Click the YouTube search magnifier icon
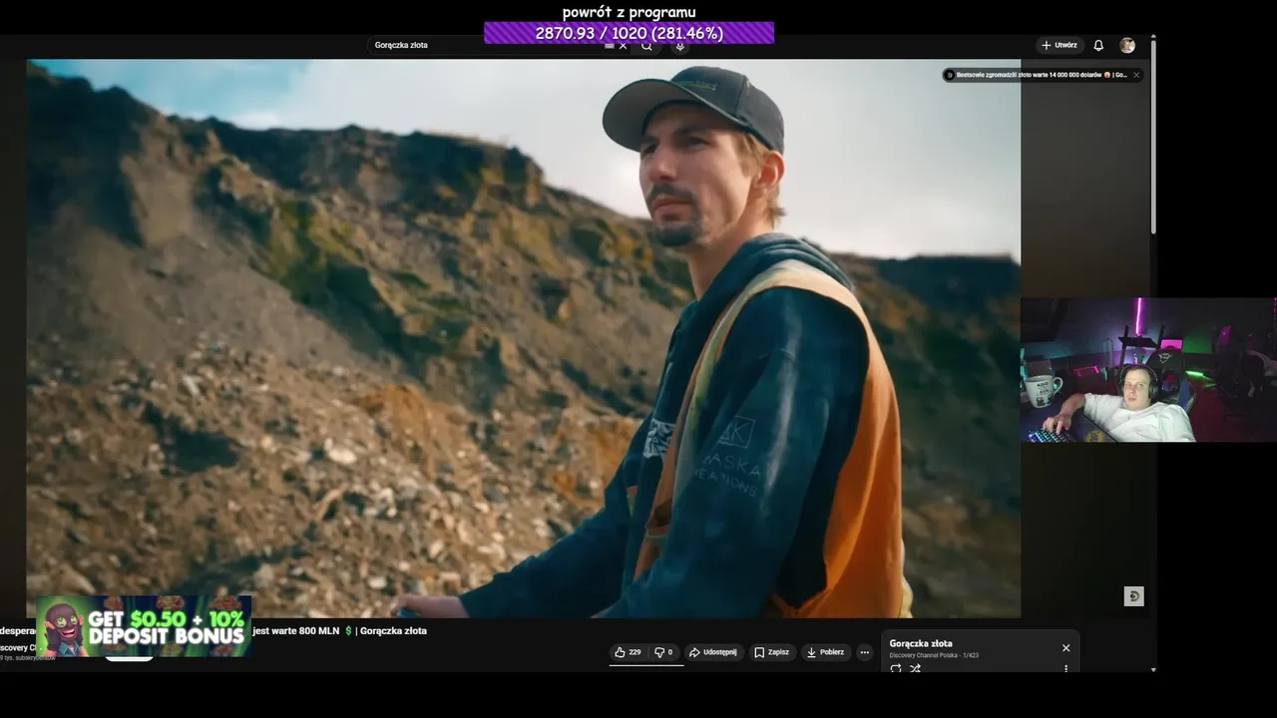The width and height of the screenshot is (1277, 718). pos(646,46)
